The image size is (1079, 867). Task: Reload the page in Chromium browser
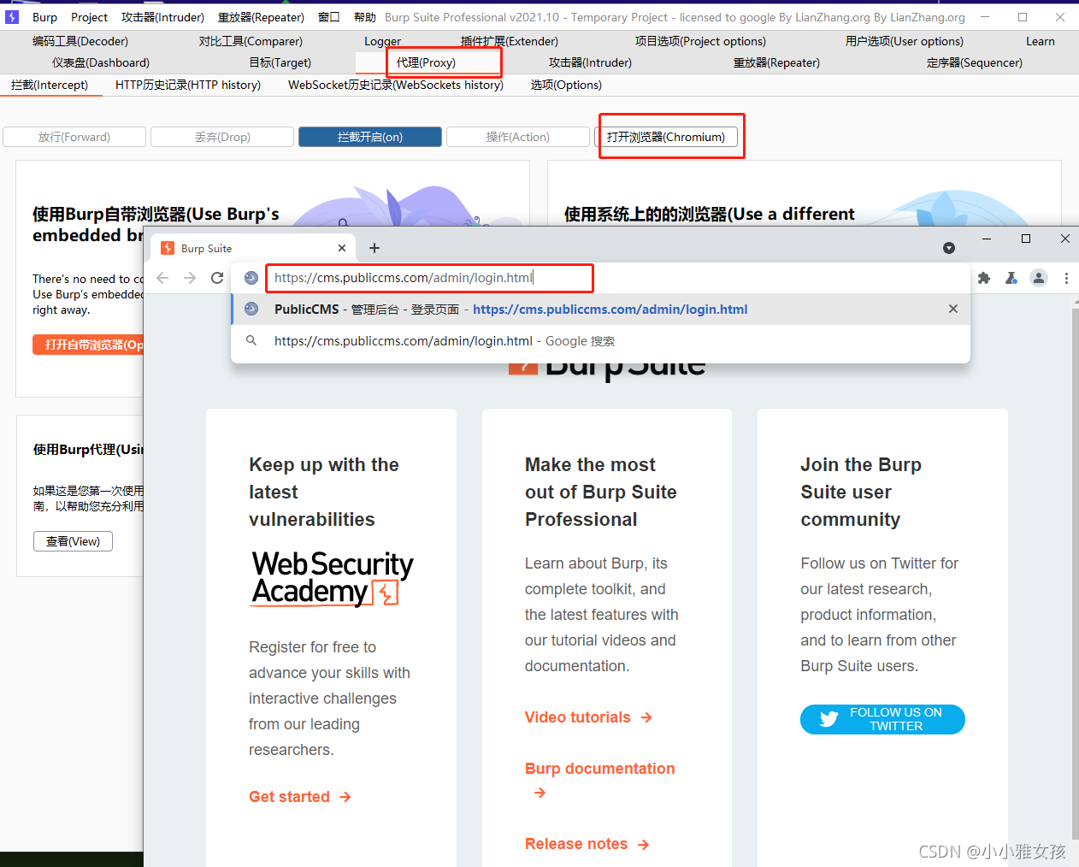[217, 278]
